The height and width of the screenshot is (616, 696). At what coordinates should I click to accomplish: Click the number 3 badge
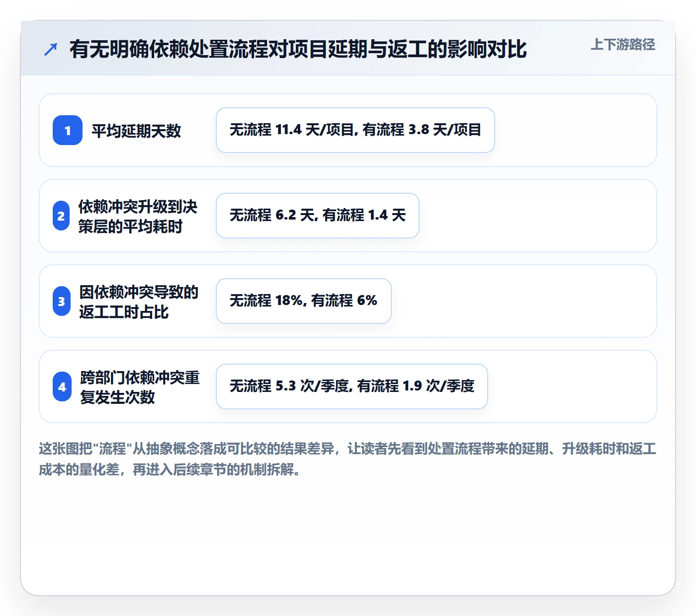point(62,301)
